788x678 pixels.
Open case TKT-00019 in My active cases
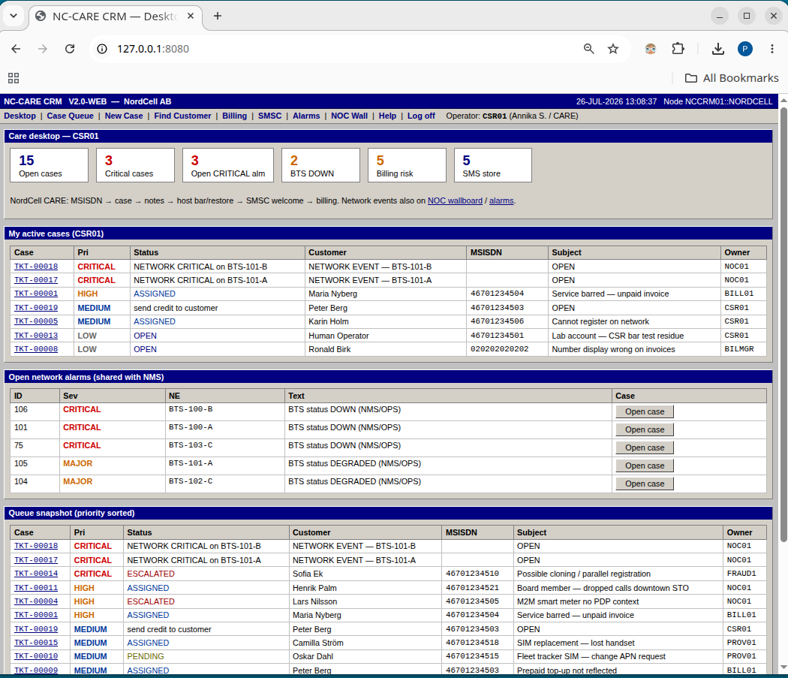tap(36, 308)
